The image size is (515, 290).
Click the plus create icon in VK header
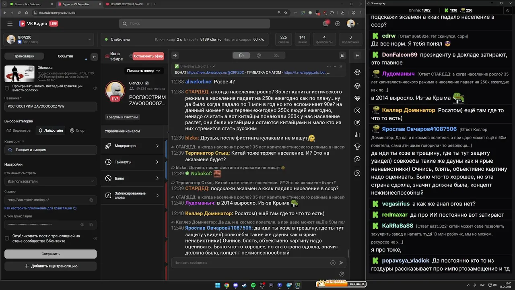338,24
